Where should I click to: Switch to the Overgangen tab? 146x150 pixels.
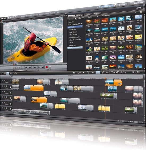(x=79, y=15)
